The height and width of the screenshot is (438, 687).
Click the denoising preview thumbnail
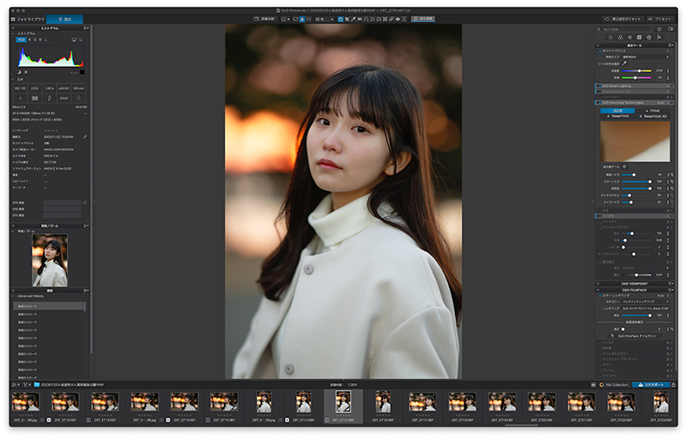tap(635, 141)
